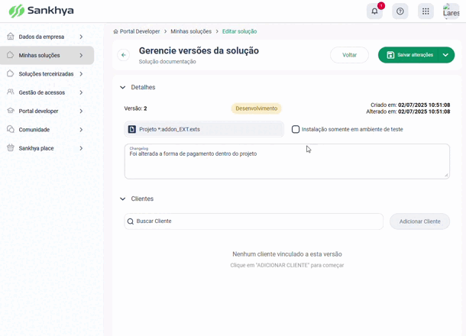The width and height of the screenshot is (466, 336).
Task: Click the Dados da empresa building icon
Action: coord(11,36)
